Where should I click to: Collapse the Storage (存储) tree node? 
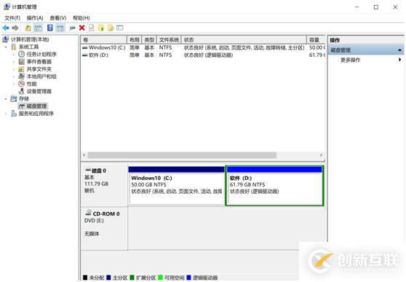[6, 99]
